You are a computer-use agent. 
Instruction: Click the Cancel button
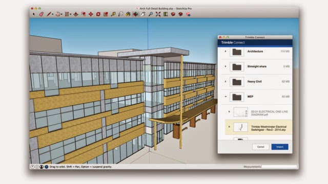261,147
